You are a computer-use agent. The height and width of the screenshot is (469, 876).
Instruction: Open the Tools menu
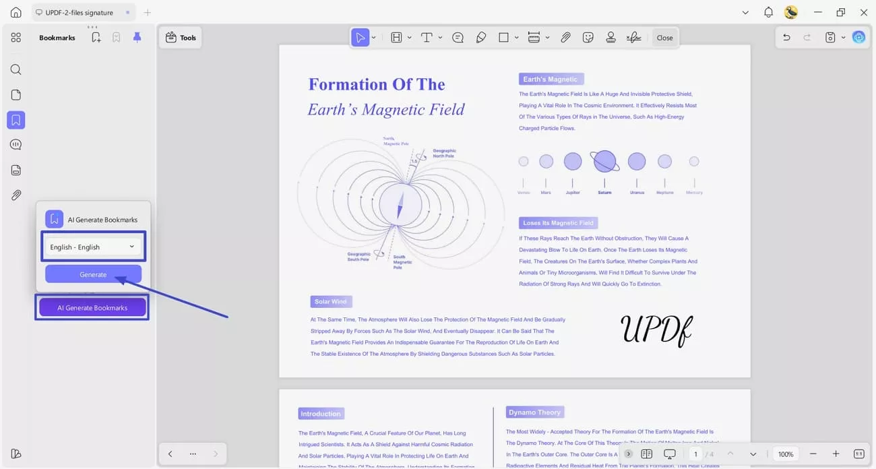tap(180, 37)
